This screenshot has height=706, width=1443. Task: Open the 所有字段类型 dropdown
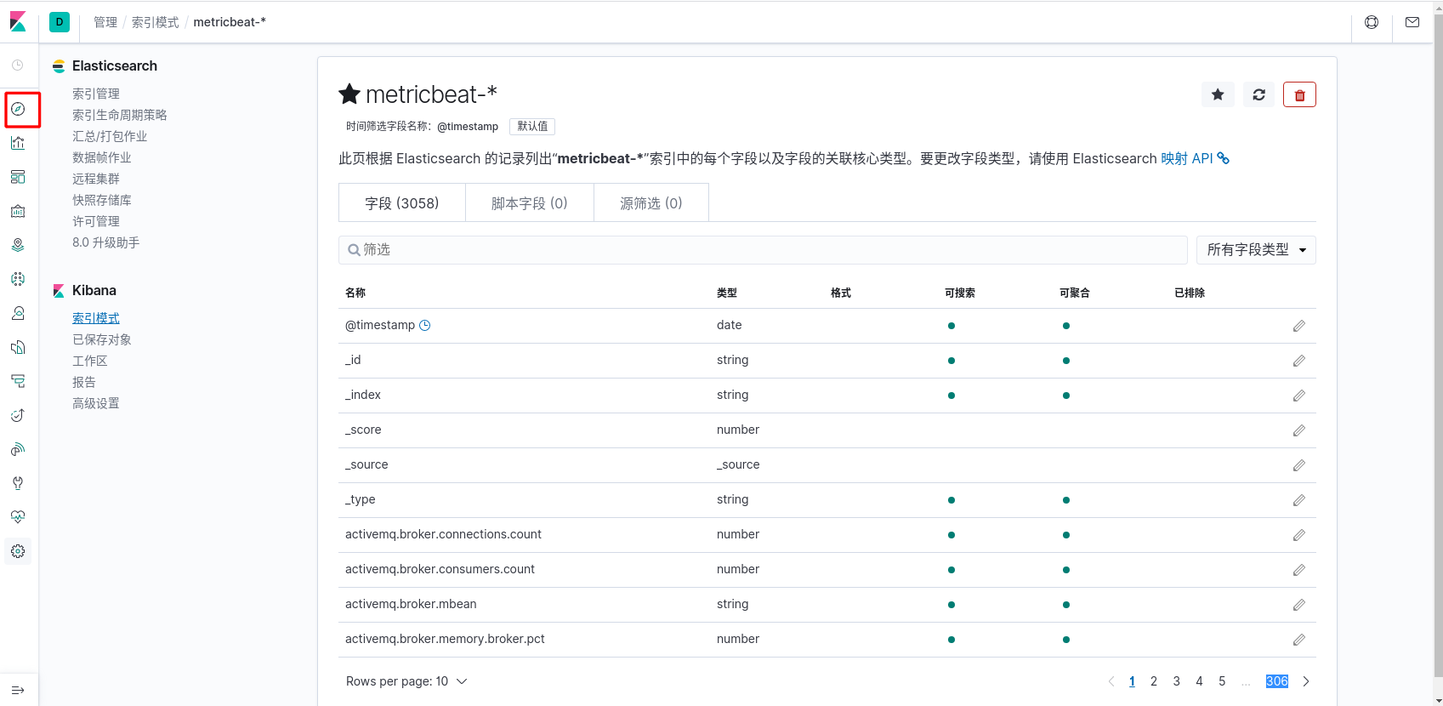(1256, 250)
